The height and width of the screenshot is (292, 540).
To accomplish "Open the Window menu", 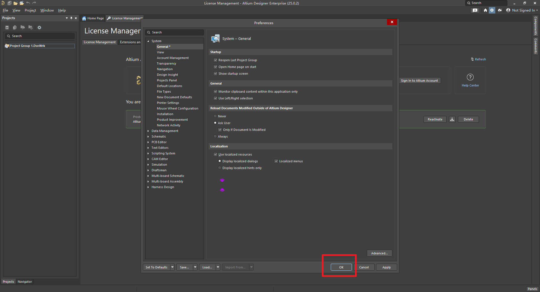I will click(47, 10).
